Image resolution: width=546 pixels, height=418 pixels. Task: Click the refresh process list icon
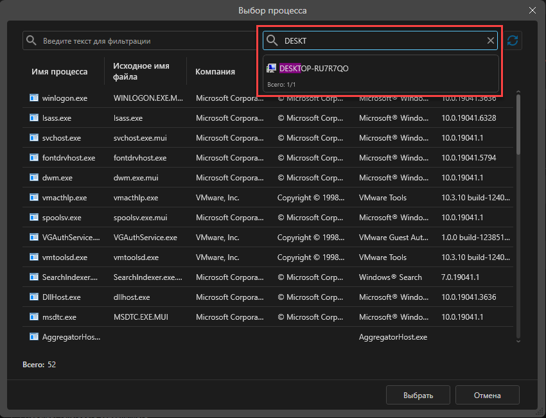[x=513, y=40]
